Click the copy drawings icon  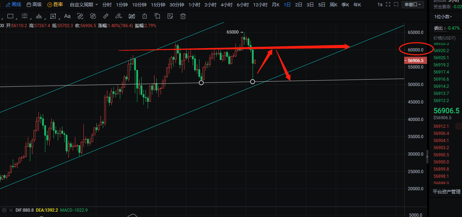click(157, 16)
